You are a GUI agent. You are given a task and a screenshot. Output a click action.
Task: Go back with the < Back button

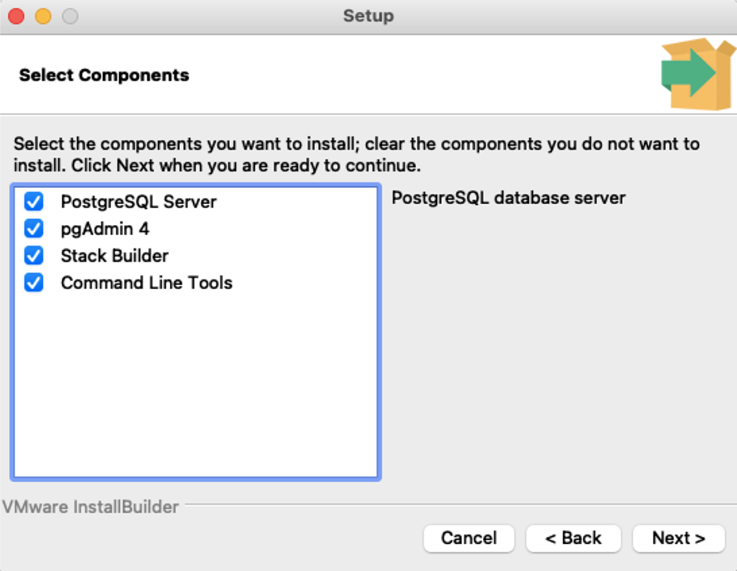tap(573, 538)
